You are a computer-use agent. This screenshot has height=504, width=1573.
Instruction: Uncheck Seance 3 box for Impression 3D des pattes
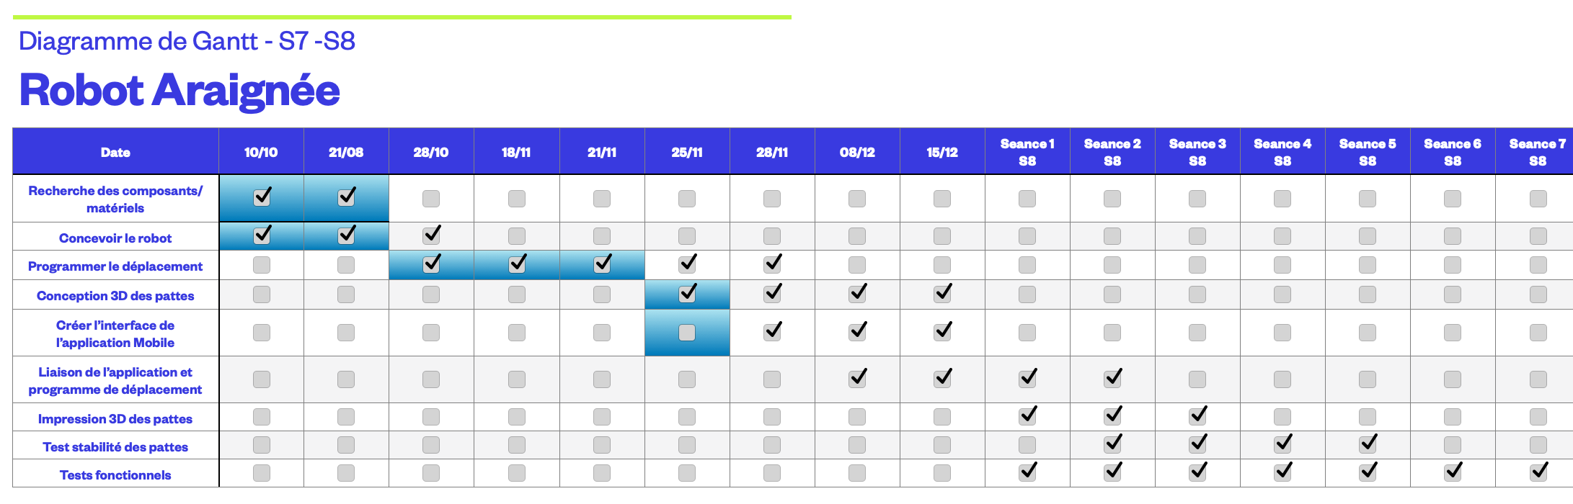click(1197, 416)
